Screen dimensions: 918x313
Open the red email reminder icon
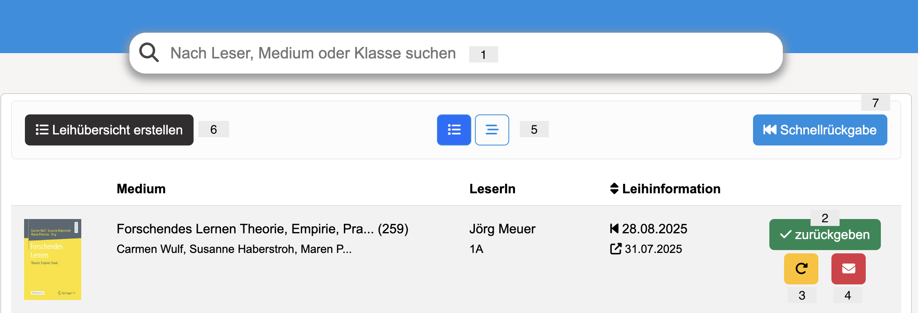[848, 268]
